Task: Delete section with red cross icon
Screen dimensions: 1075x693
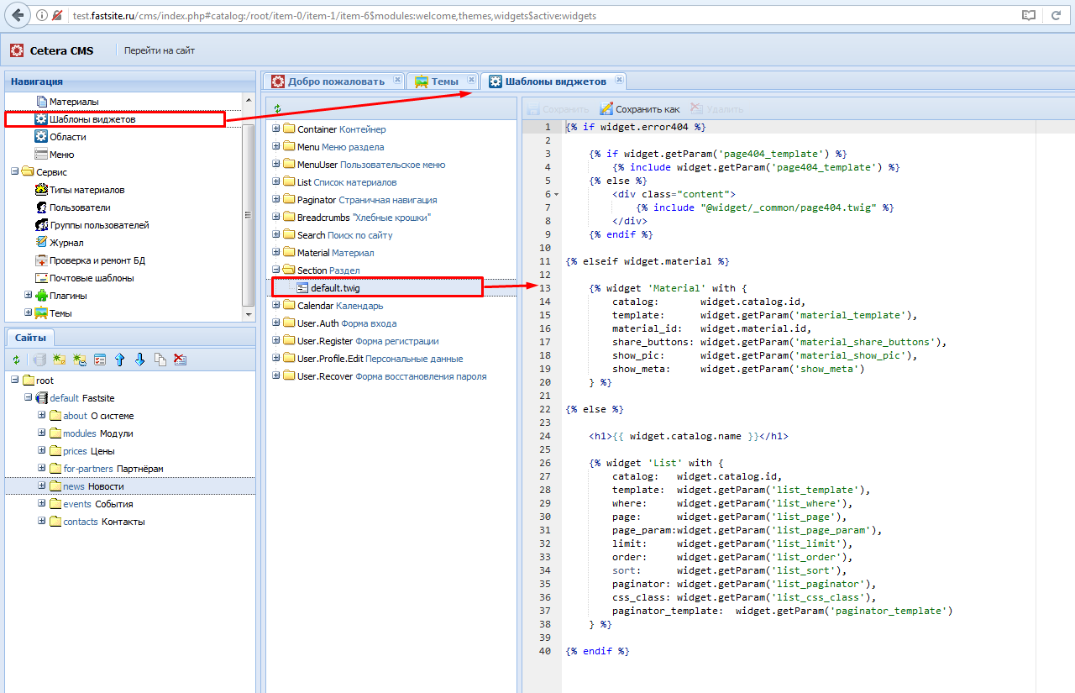Action: point(180,360)
